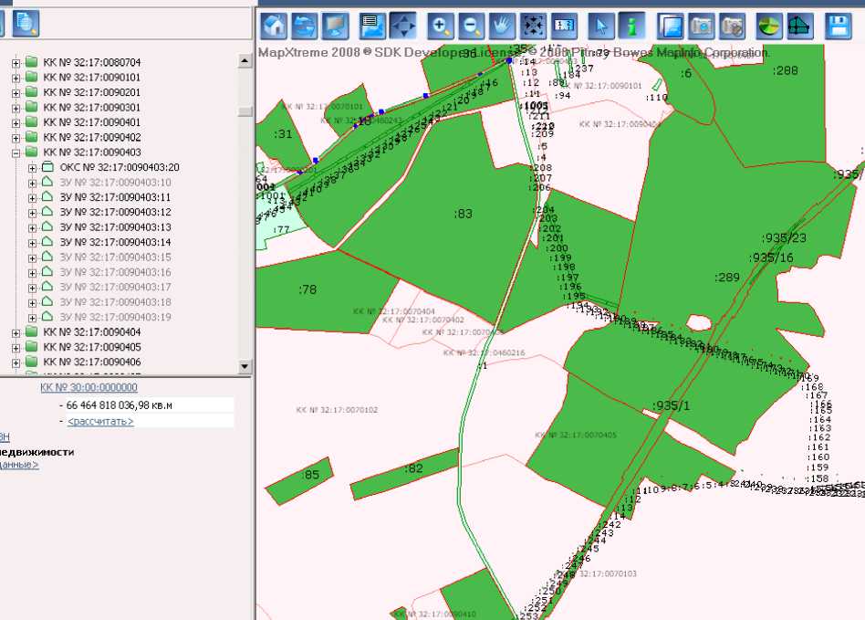865x620 pixels.
Task: Click the Save floppy disk icon
Action: pyautogui.click(x=838, y=26)
